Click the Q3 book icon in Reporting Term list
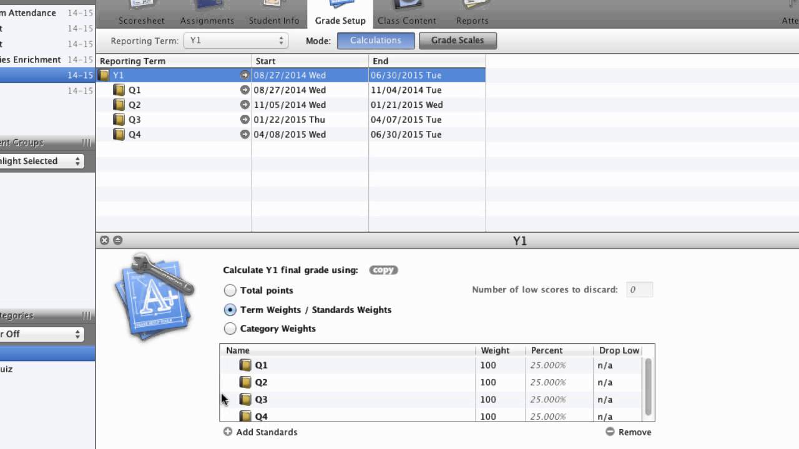 point(119,120)
